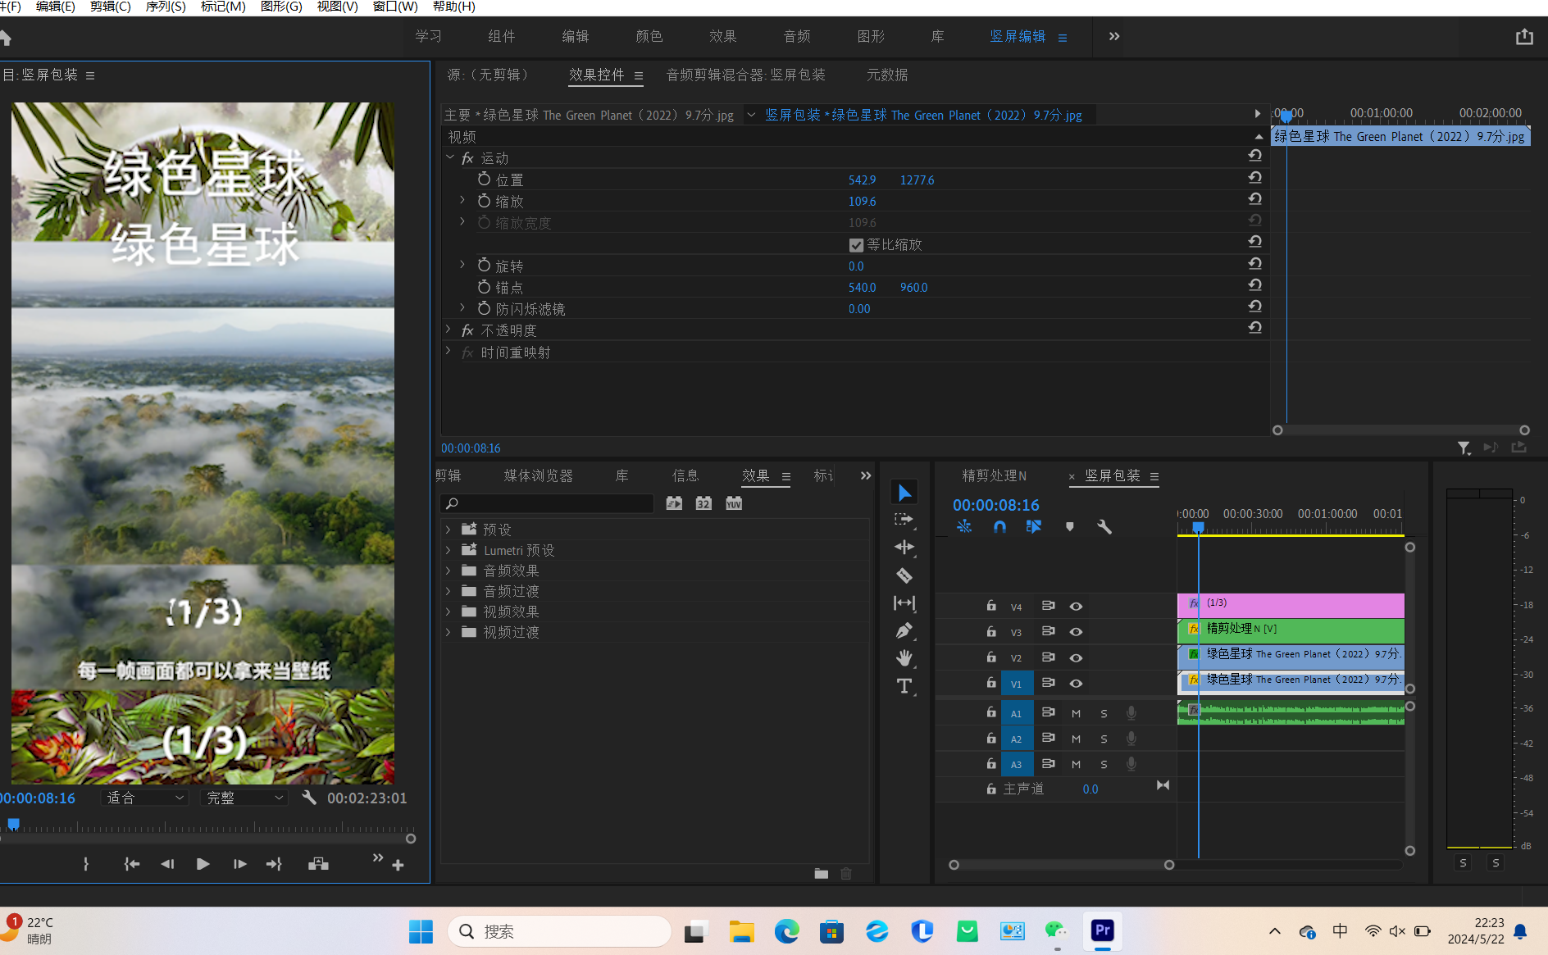
Task: Open timeline display settings wrench
Action: pyautogui.click(x=1104, y=527)
